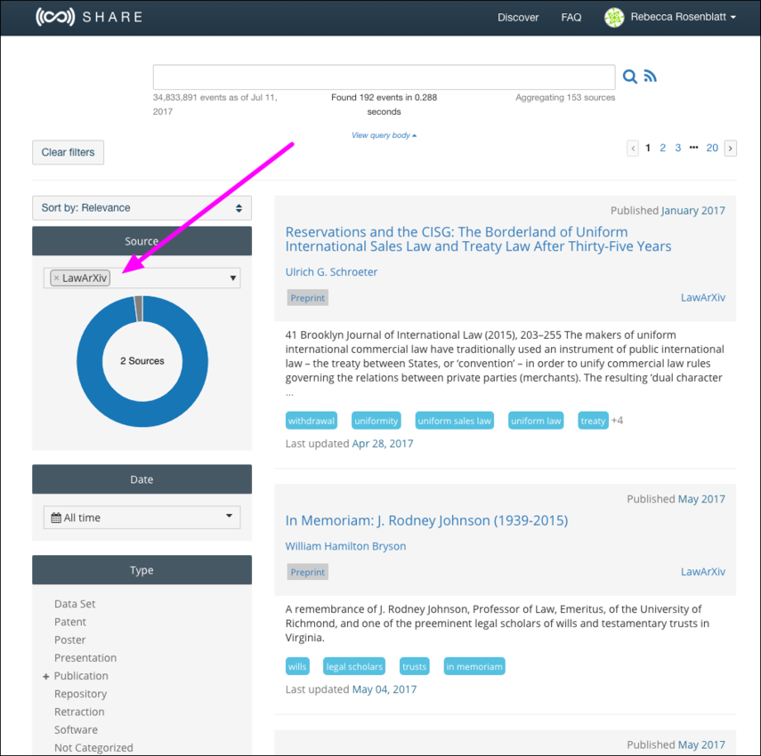The height and width of the screenshot is (756, 761).
Task: Open the Source selection dropdown arrow
Action: pyautogui.click(x=233, y=277)
